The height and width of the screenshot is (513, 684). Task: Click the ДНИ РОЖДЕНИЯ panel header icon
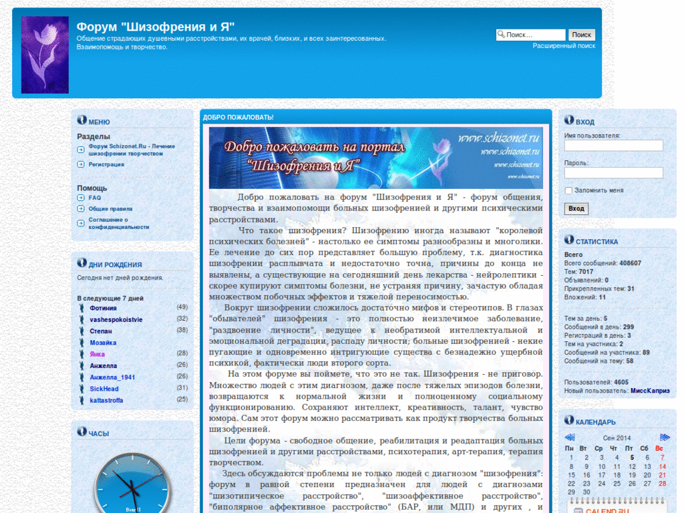pos(82,262)
